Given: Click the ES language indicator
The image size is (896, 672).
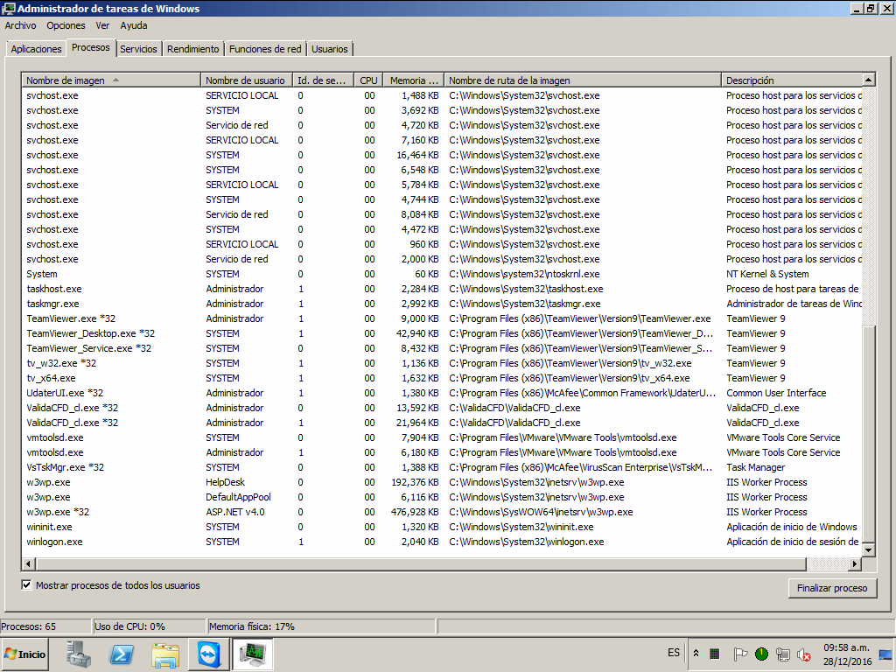Looking at the screenshot, I should pyautogui.click(x=674, y=653).
